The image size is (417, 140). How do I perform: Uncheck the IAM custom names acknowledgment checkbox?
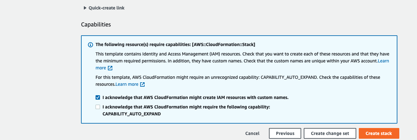[98, 97]
